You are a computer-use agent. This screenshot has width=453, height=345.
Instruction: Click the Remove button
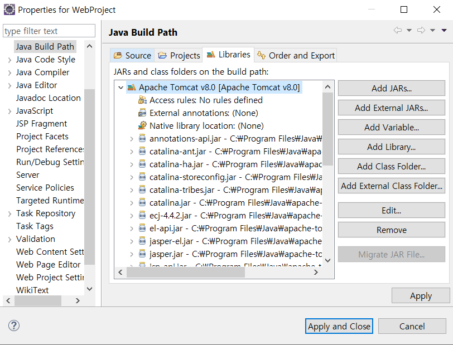[392, 230]
